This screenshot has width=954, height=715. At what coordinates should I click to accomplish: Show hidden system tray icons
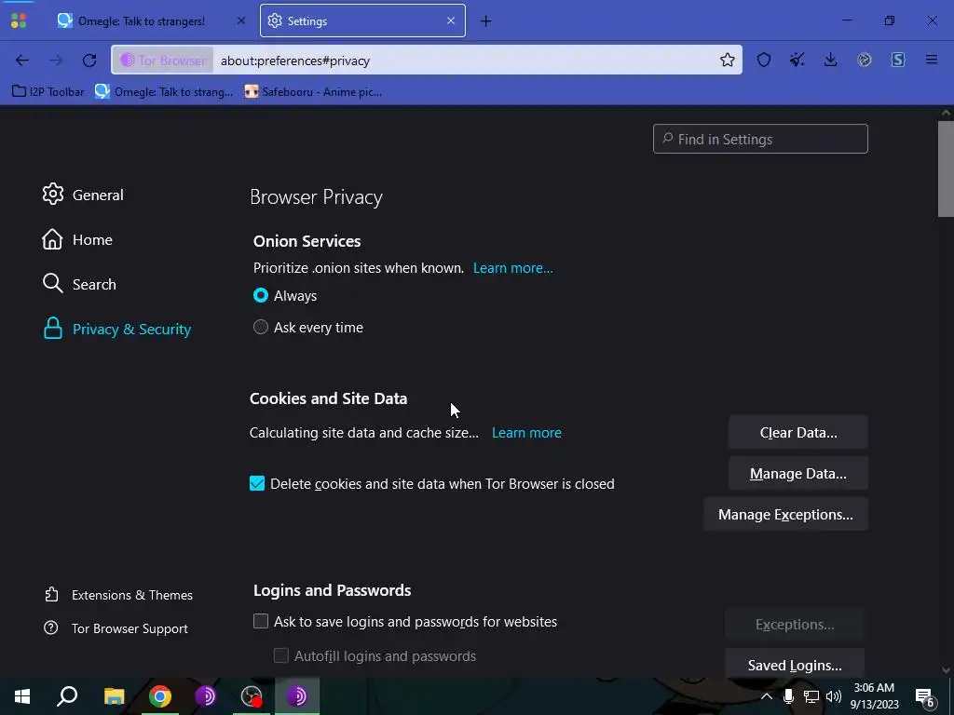click(767, 696)
